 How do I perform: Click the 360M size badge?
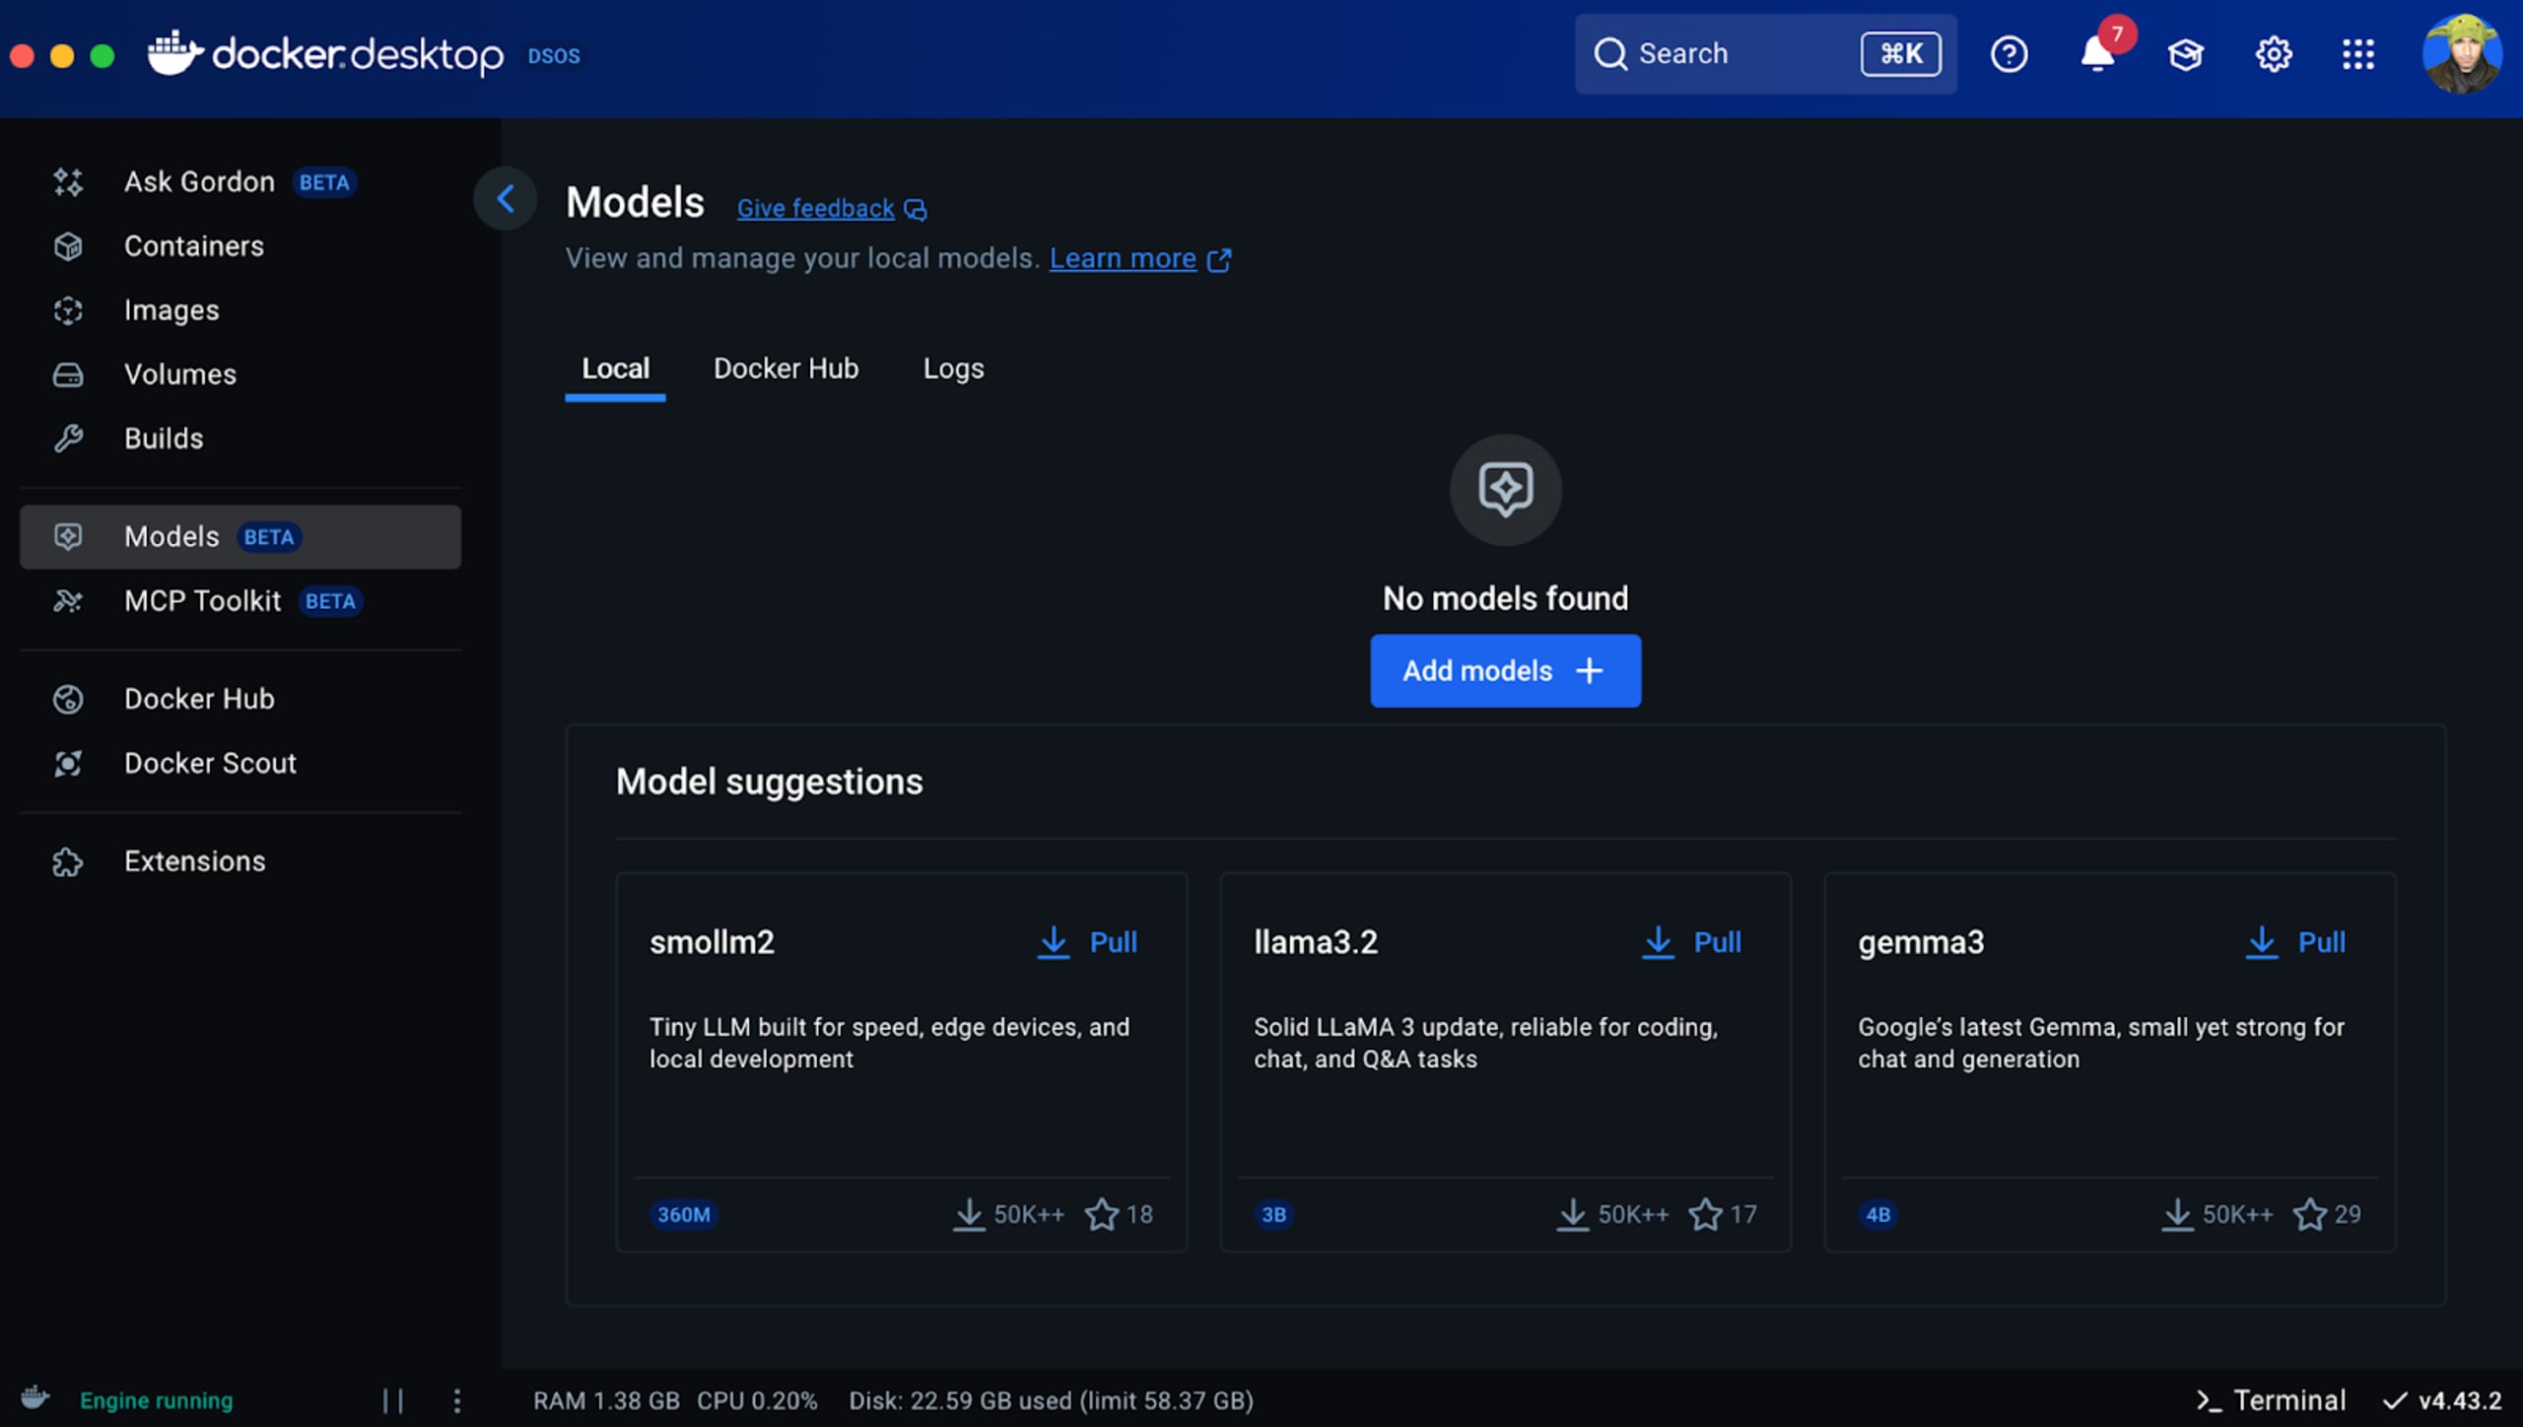click(x=683, y=1215)
